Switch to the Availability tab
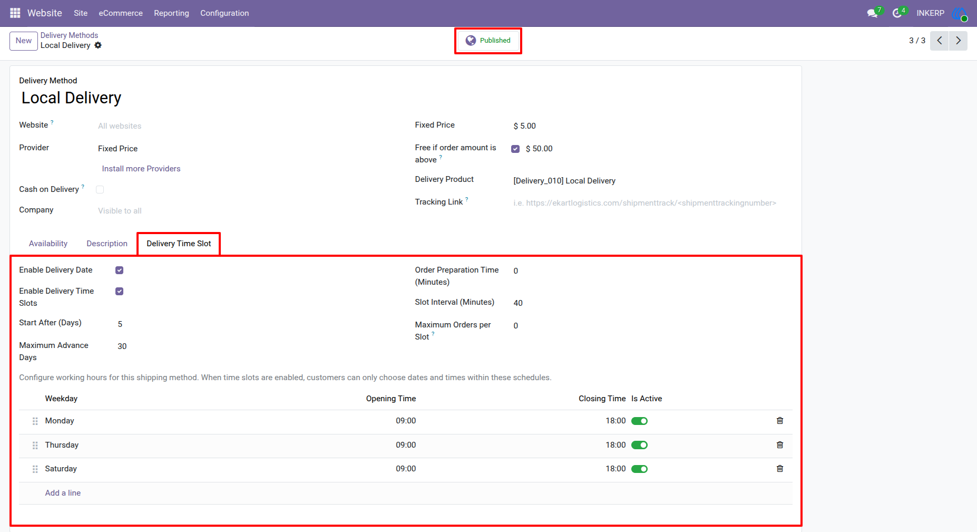This screenshot has width=977, height=532. tap(48, 244)
